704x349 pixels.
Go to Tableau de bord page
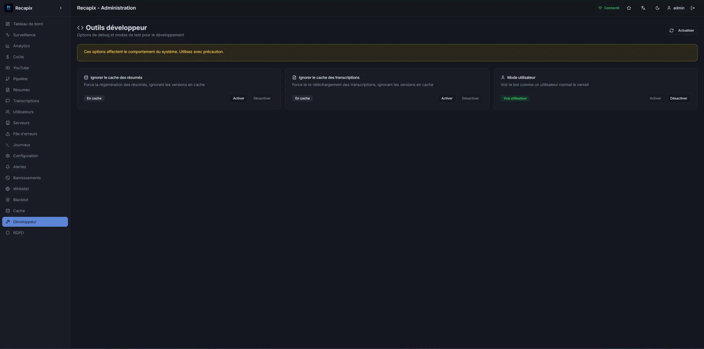pos(28,24)
